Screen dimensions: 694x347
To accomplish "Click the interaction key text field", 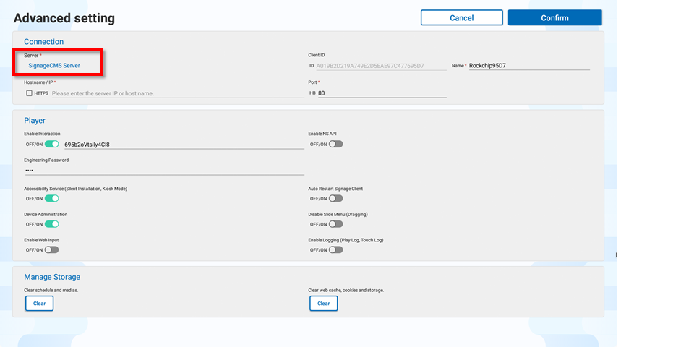I will click(184, 144).
